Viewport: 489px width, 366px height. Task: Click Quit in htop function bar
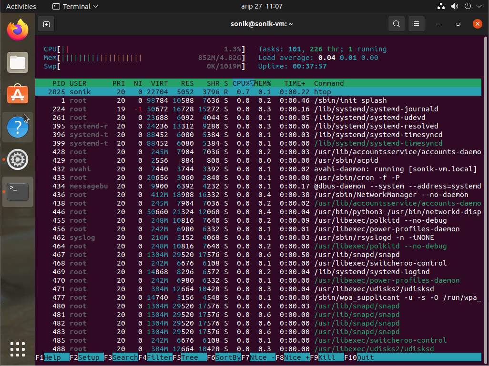(365, 357)
